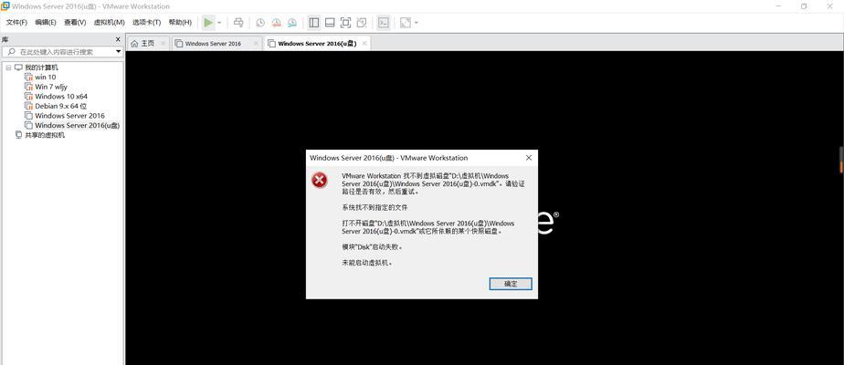Click the 未能启动虚拟机 message text
Image resolution: width=844 pixels, height=365 pixels.
pos(367,263)
